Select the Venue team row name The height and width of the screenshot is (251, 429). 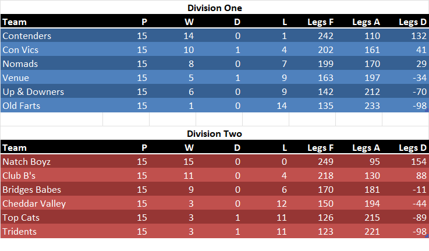point(16,77)
